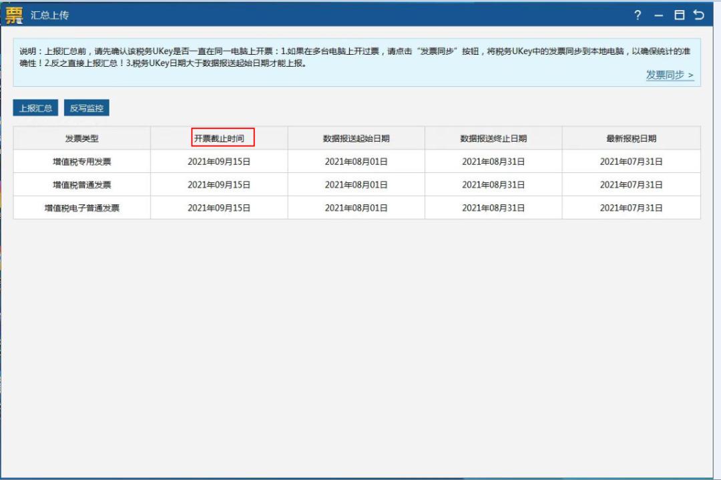This screenshot has height=480, width=721.
Task: Click the 数据报送起始日期 column header
Action: [x=356, y=138]
